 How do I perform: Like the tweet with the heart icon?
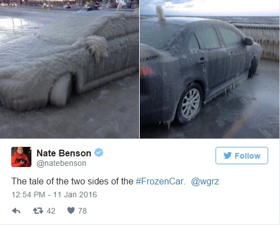(x=71, y=211)
